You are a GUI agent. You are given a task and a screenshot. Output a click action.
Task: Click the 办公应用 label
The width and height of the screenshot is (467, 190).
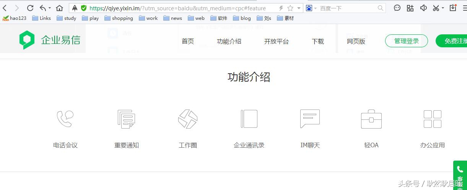tap(433, 145)
